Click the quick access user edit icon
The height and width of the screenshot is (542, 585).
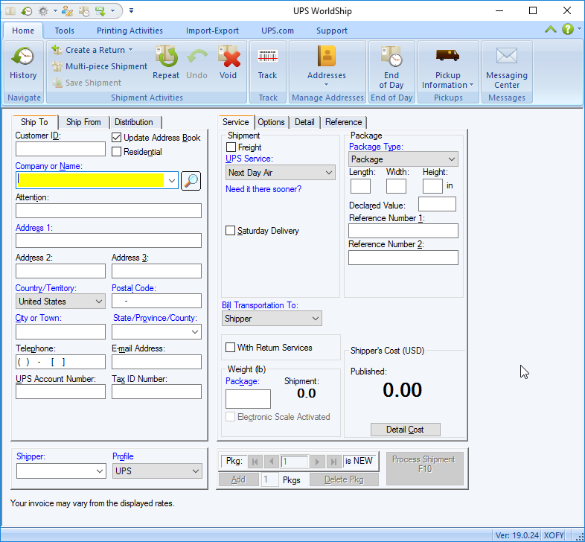[x=67, y=11]
